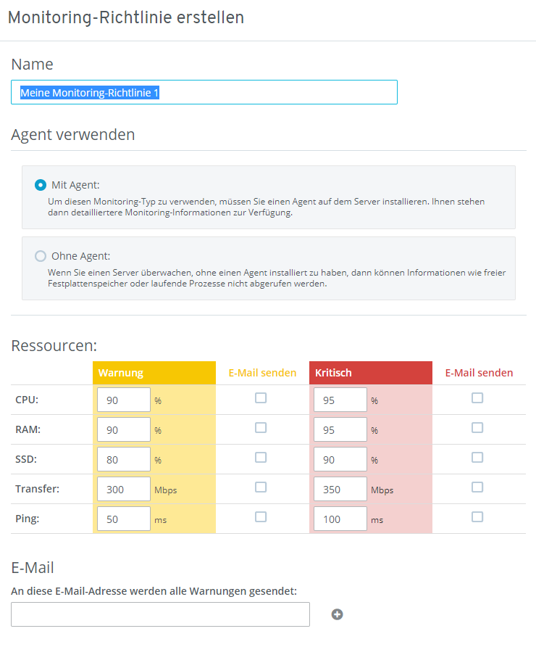The image size is (536, 647).
Task: Click the plus icon to add e-mail address
Action: (x=337, y=614)
